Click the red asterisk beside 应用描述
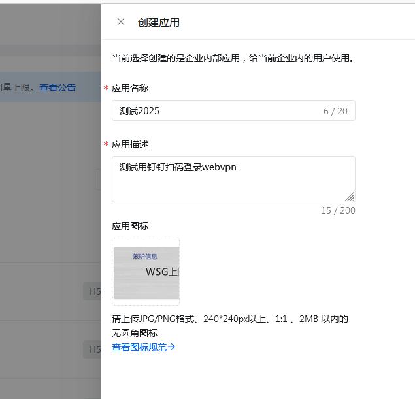The width and height of the screenshot is (415, 399). point(106,144)
